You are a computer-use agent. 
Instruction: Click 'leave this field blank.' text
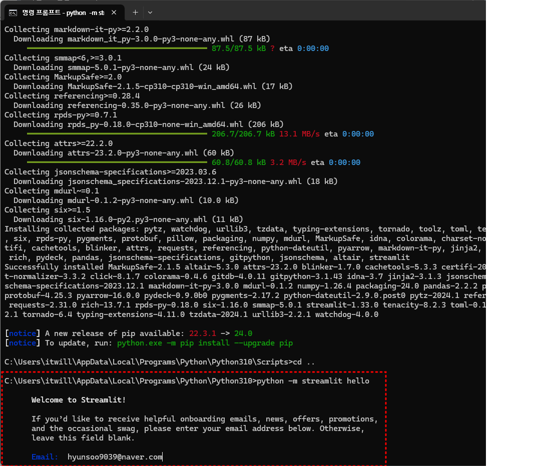click(83, 438)
